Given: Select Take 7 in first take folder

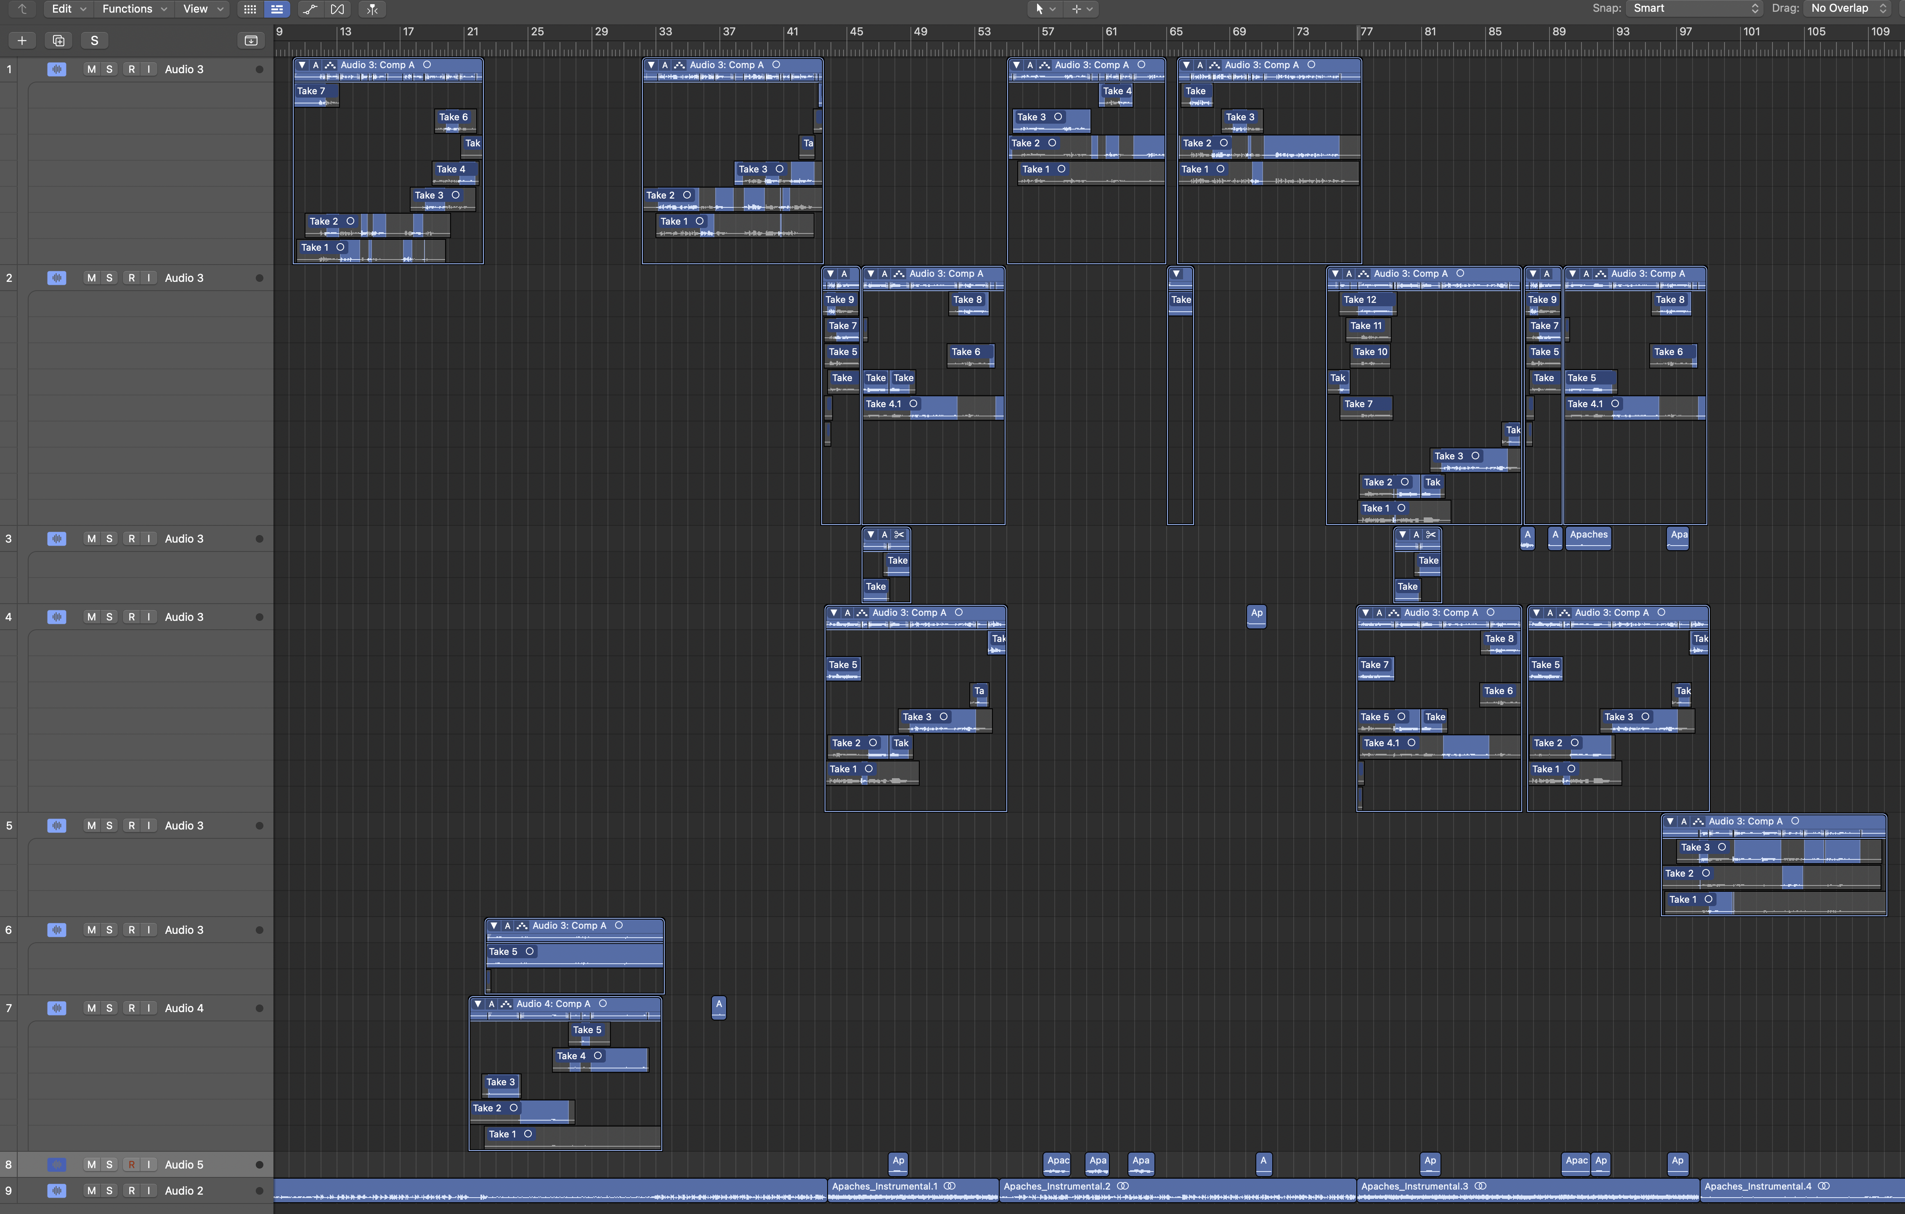Looking at the screenshot, I should (316, 95).
